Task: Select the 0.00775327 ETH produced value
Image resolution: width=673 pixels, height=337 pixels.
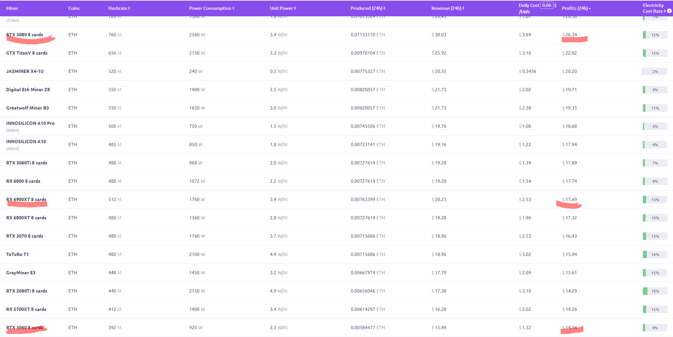Action: tap(368, 71)
